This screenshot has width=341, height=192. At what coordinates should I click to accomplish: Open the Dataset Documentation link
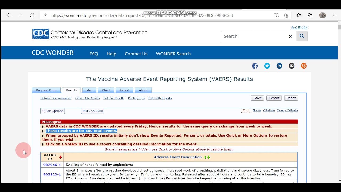click(56, 98)
